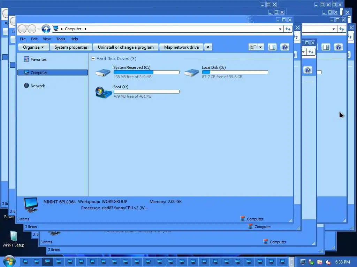
Task: Click Uninstall or change a program
Action: point(126,47)
